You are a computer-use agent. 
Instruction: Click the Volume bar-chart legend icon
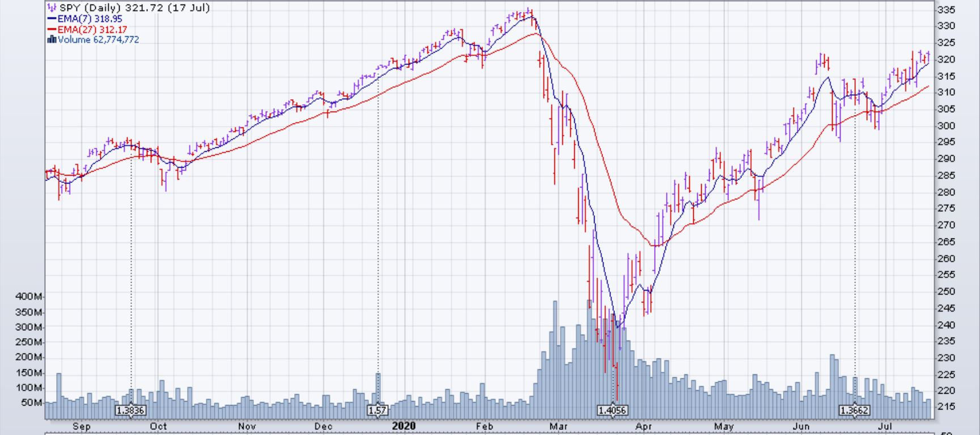[52, 40]
